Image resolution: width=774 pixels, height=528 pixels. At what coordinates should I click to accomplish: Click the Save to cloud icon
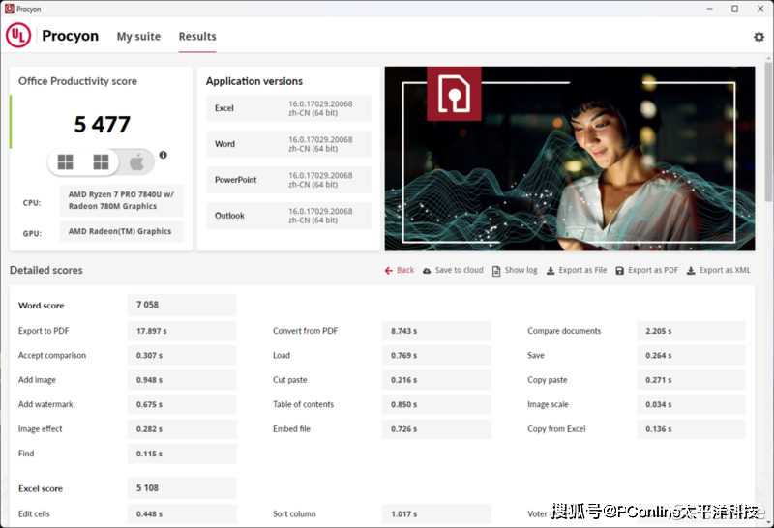pyautogui.click(x=428, y=271)
